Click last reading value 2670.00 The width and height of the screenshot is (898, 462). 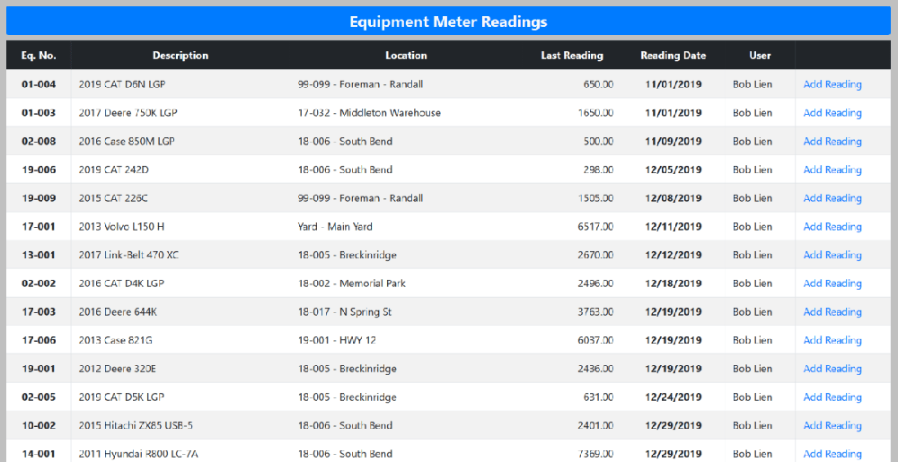pos(595,255)
